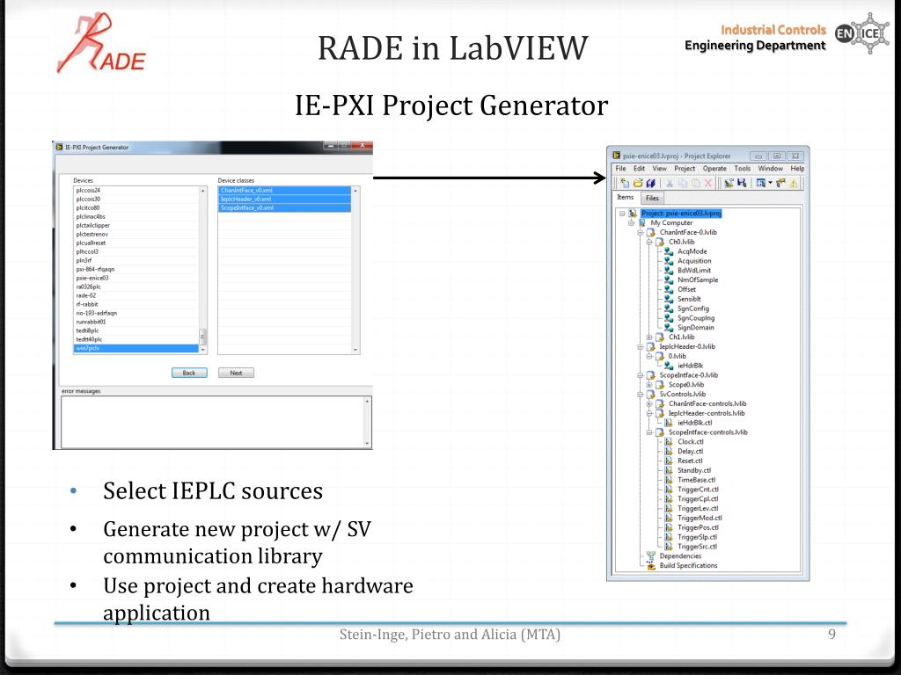
Task: Select ChanIntFace_v0.xml device class
Action: 285,190
